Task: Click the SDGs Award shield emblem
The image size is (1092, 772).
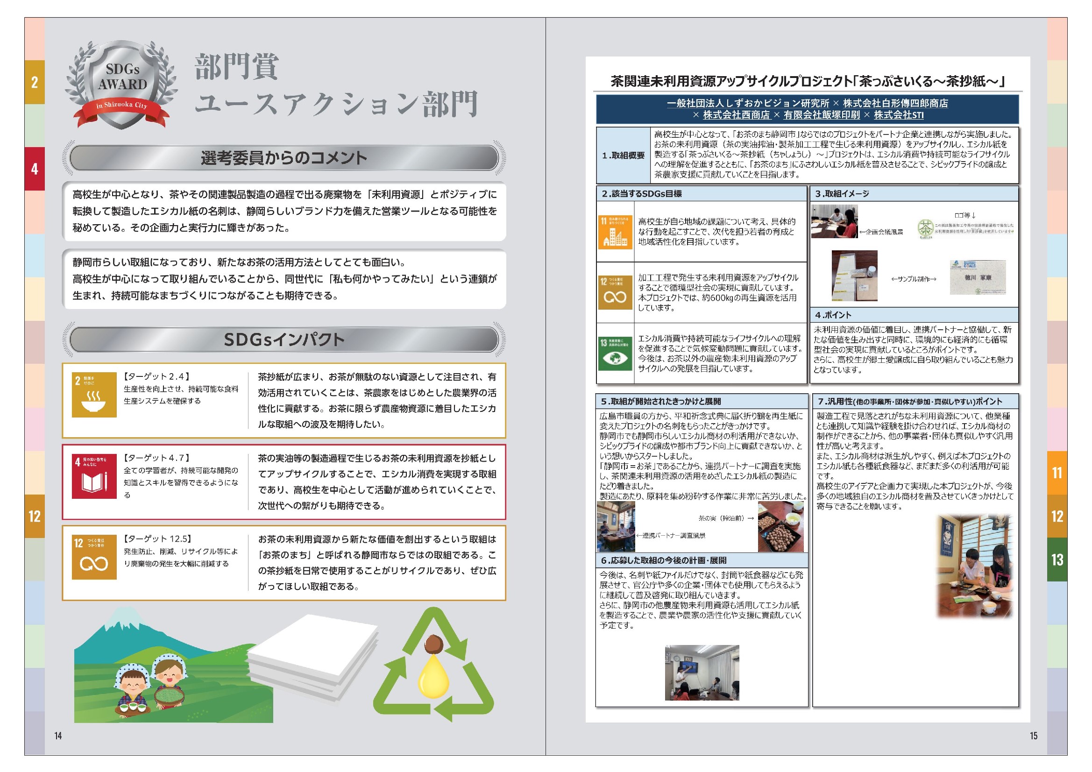Action: pos(122,85)
